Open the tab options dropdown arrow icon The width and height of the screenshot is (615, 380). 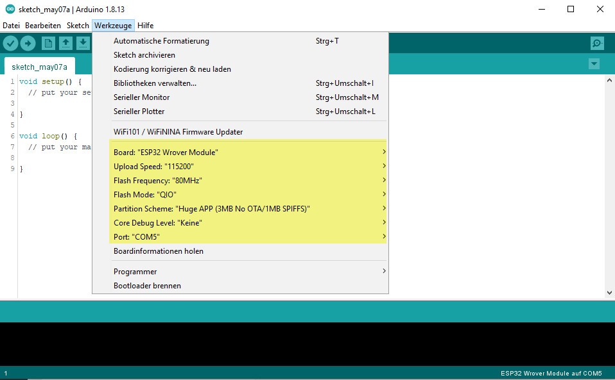tap(594, 64)
